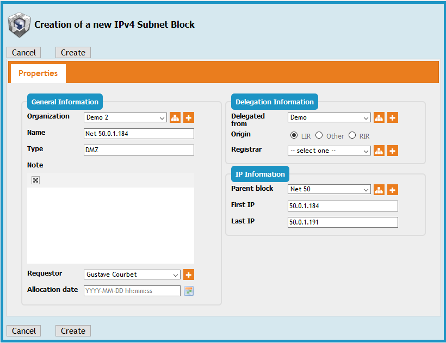Open the Allocation date calendar picker
Image resolution: width=446 pixels, height=343 pixels.
coord(188,291)
